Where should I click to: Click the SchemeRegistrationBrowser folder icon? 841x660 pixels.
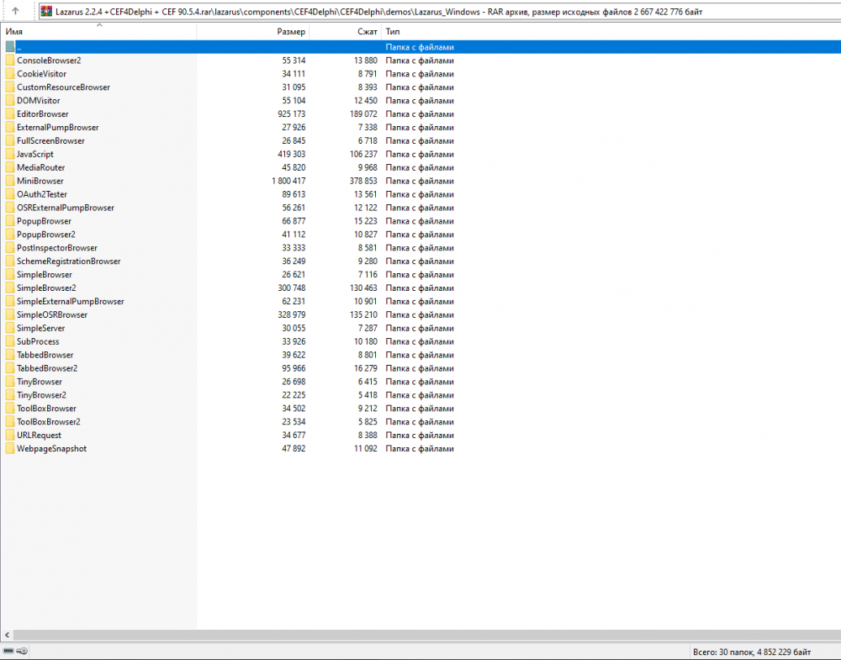(10, 261)
